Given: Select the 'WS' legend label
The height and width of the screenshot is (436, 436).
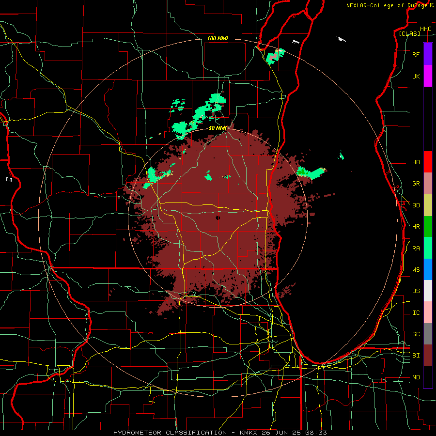Looking at the screenshot, I should coord(416,269).
